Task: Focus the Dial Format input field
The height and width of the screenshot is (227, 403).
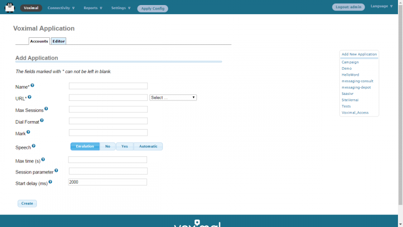Action: (x=108, y=121)
